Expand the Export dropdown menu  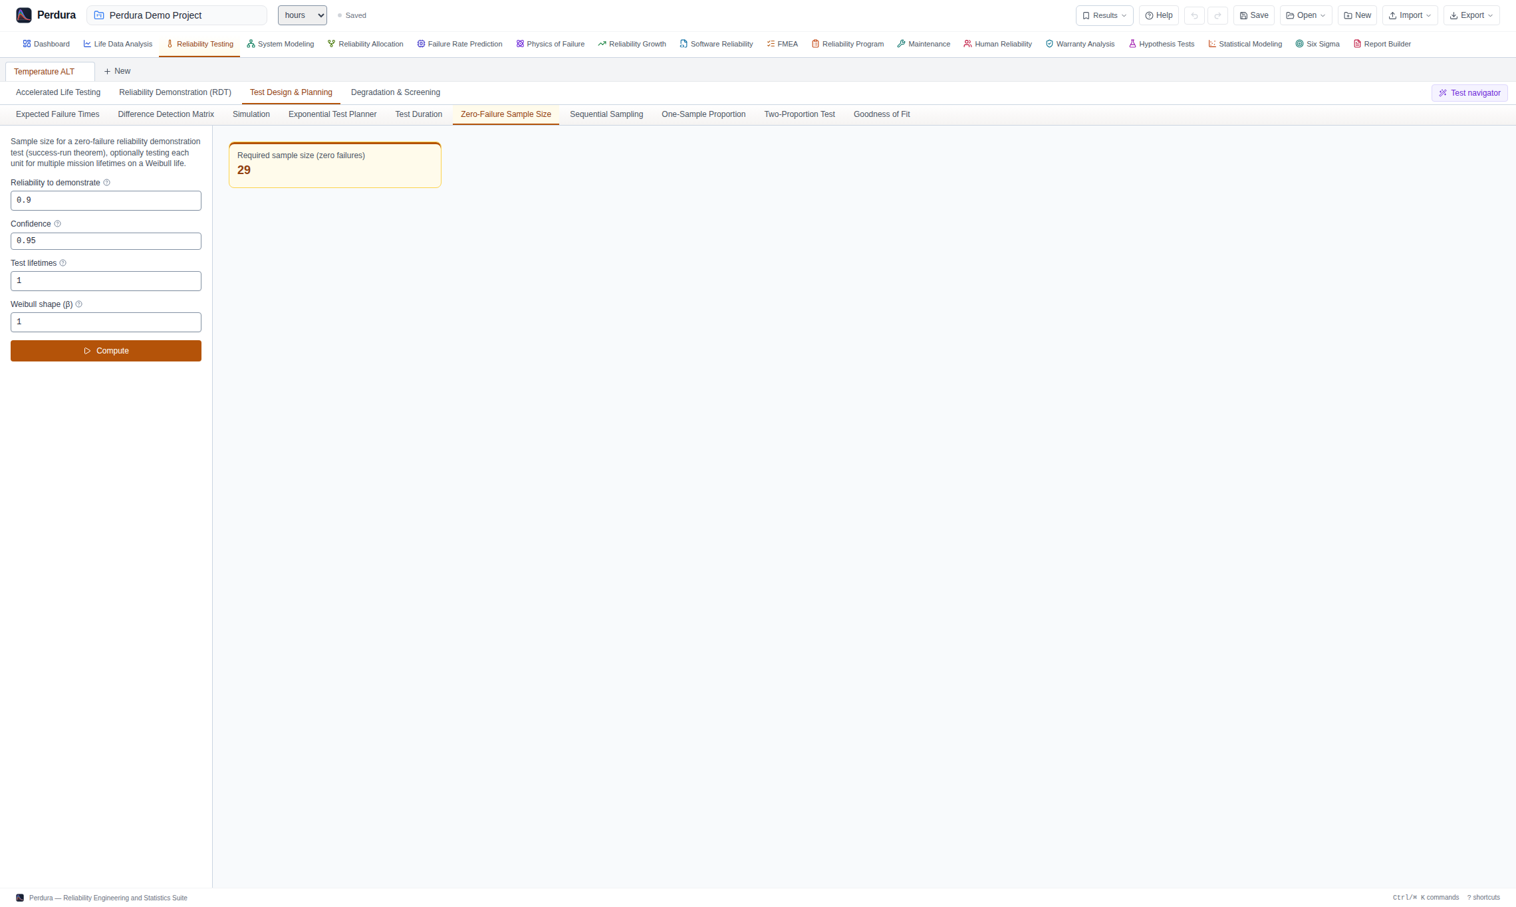click(x=1471, y=15)
